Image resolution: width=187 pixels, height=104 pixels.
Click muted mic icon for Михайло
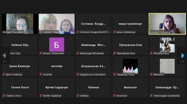tap(151, 74)
